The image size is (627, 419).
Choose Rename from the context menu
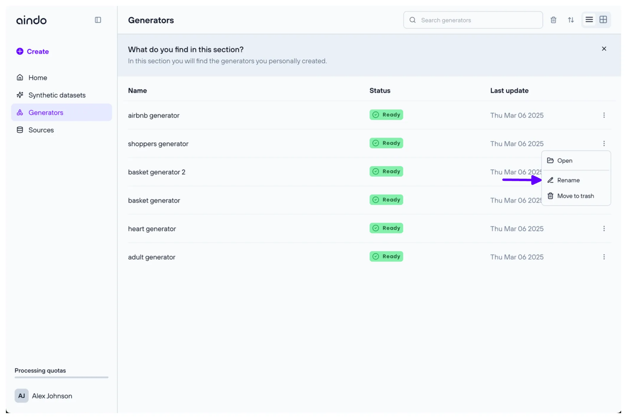[568, 180]
